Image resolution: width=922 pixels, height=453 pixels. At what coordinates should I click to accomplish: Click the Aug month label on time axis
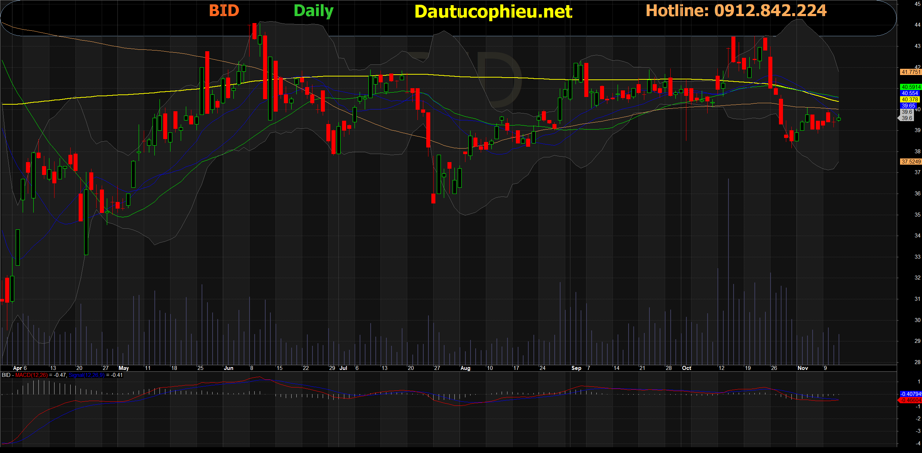point(465,368)
